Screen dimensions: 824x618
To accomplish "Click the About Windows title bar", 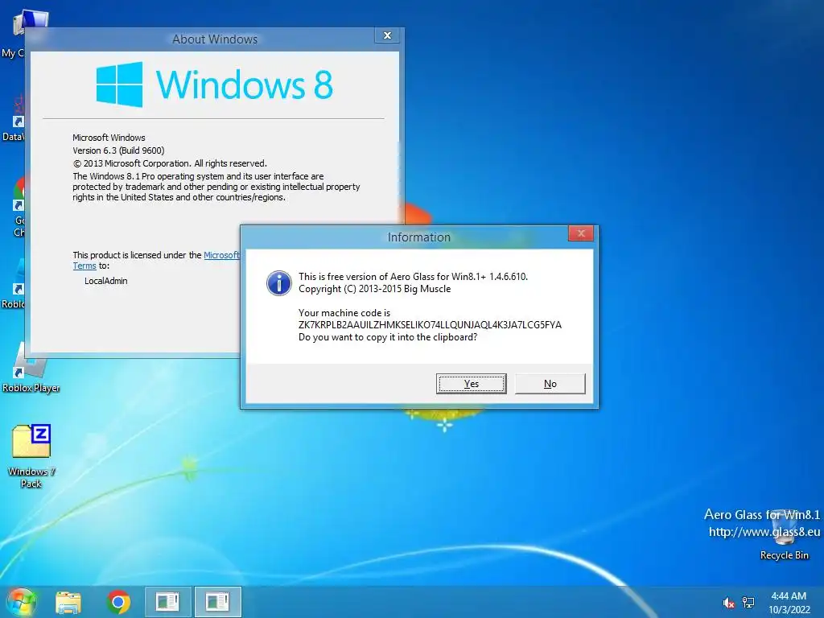I will 215,39.
